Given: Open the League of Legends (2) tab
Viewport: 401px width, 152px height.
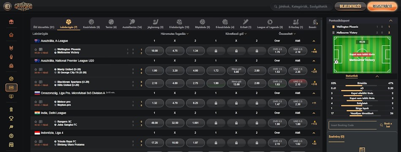Looking at the screenshot, I should pyautogui.click(x=270, y=24).
